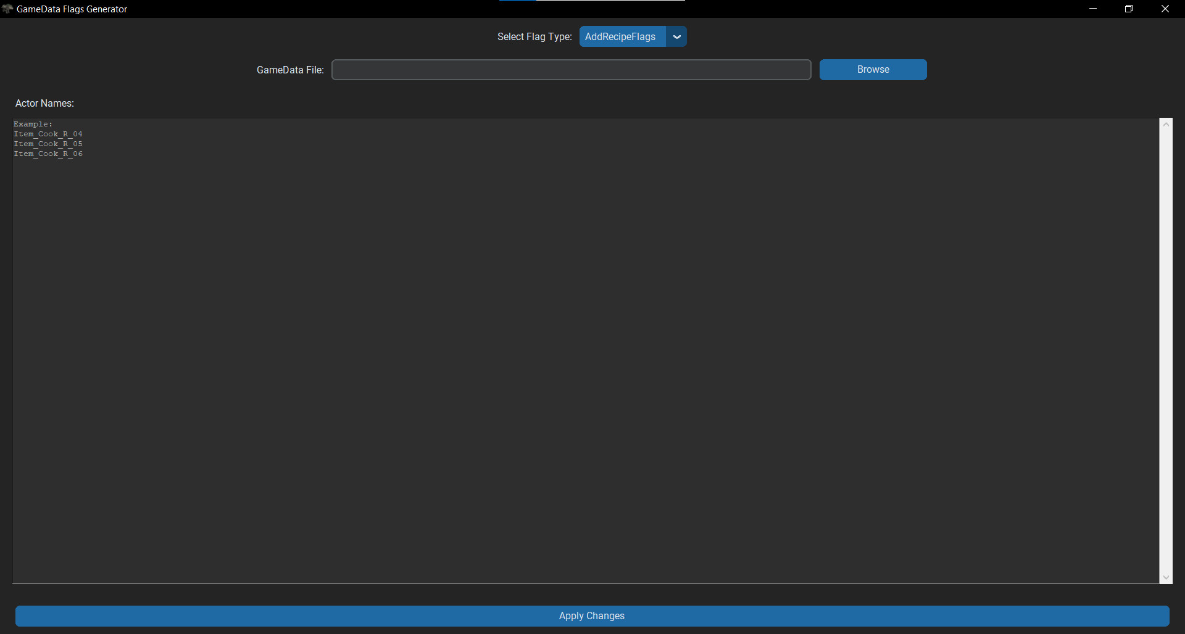Expand the Select Flag Type chevron

pos(676,36)
